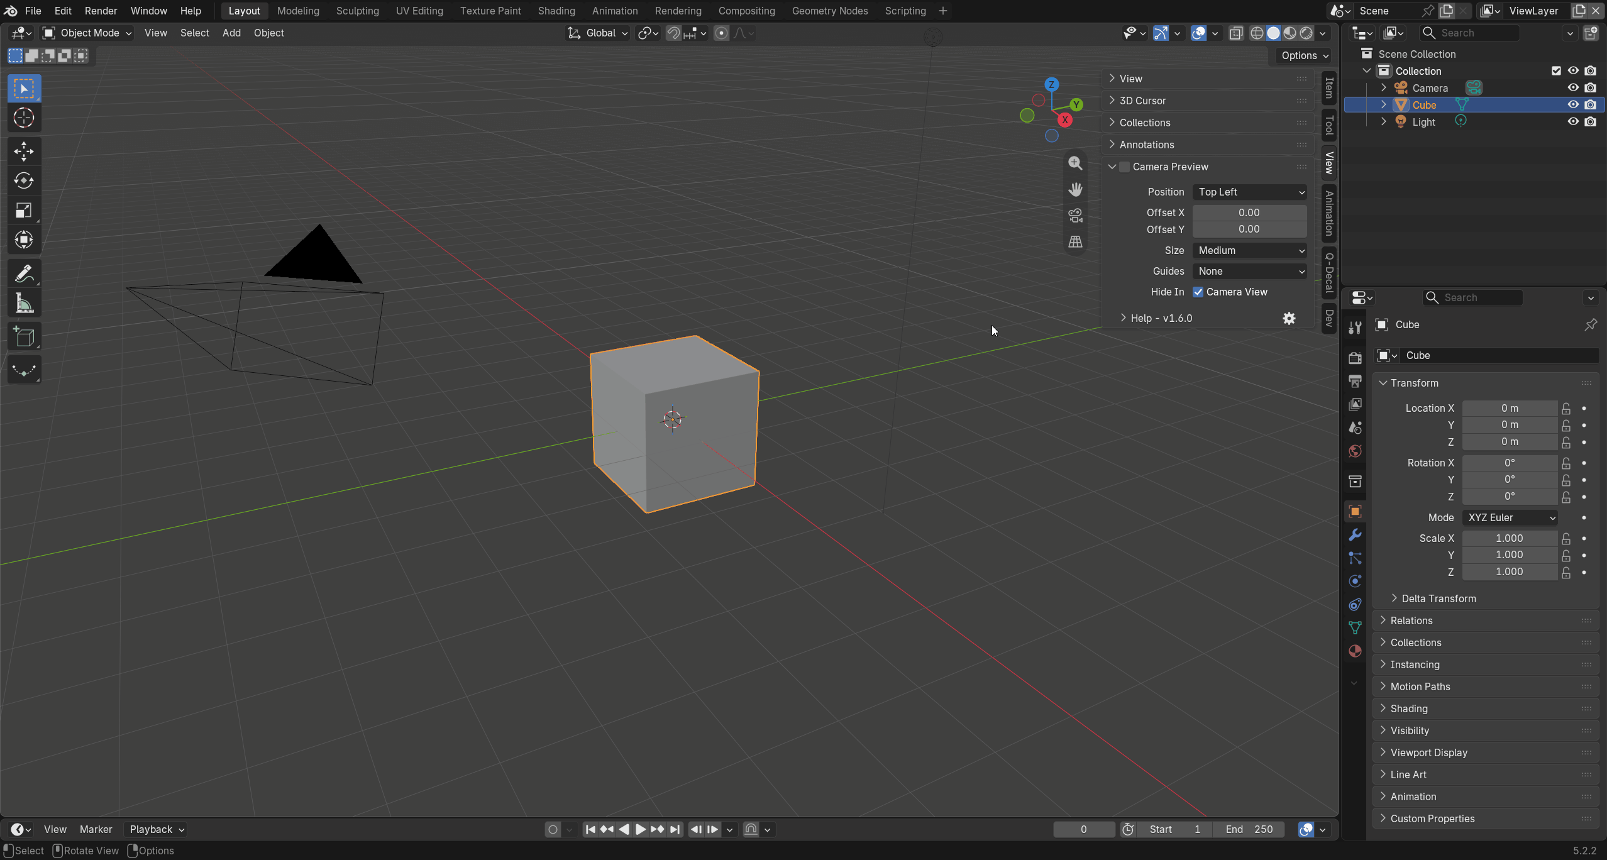Open the timeline Marker menu
Viewport: 1607px width, 860px height.
tap(96, 829)
